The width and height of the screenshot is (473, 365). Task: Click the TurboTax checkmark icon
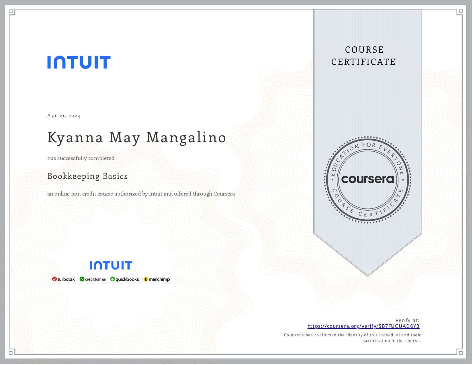[54, 279]
